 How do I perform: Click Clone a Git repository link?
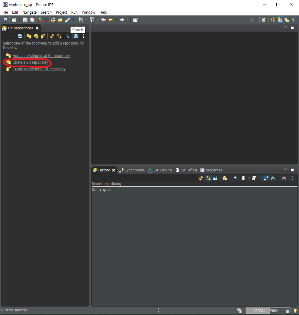coord(31,62)
